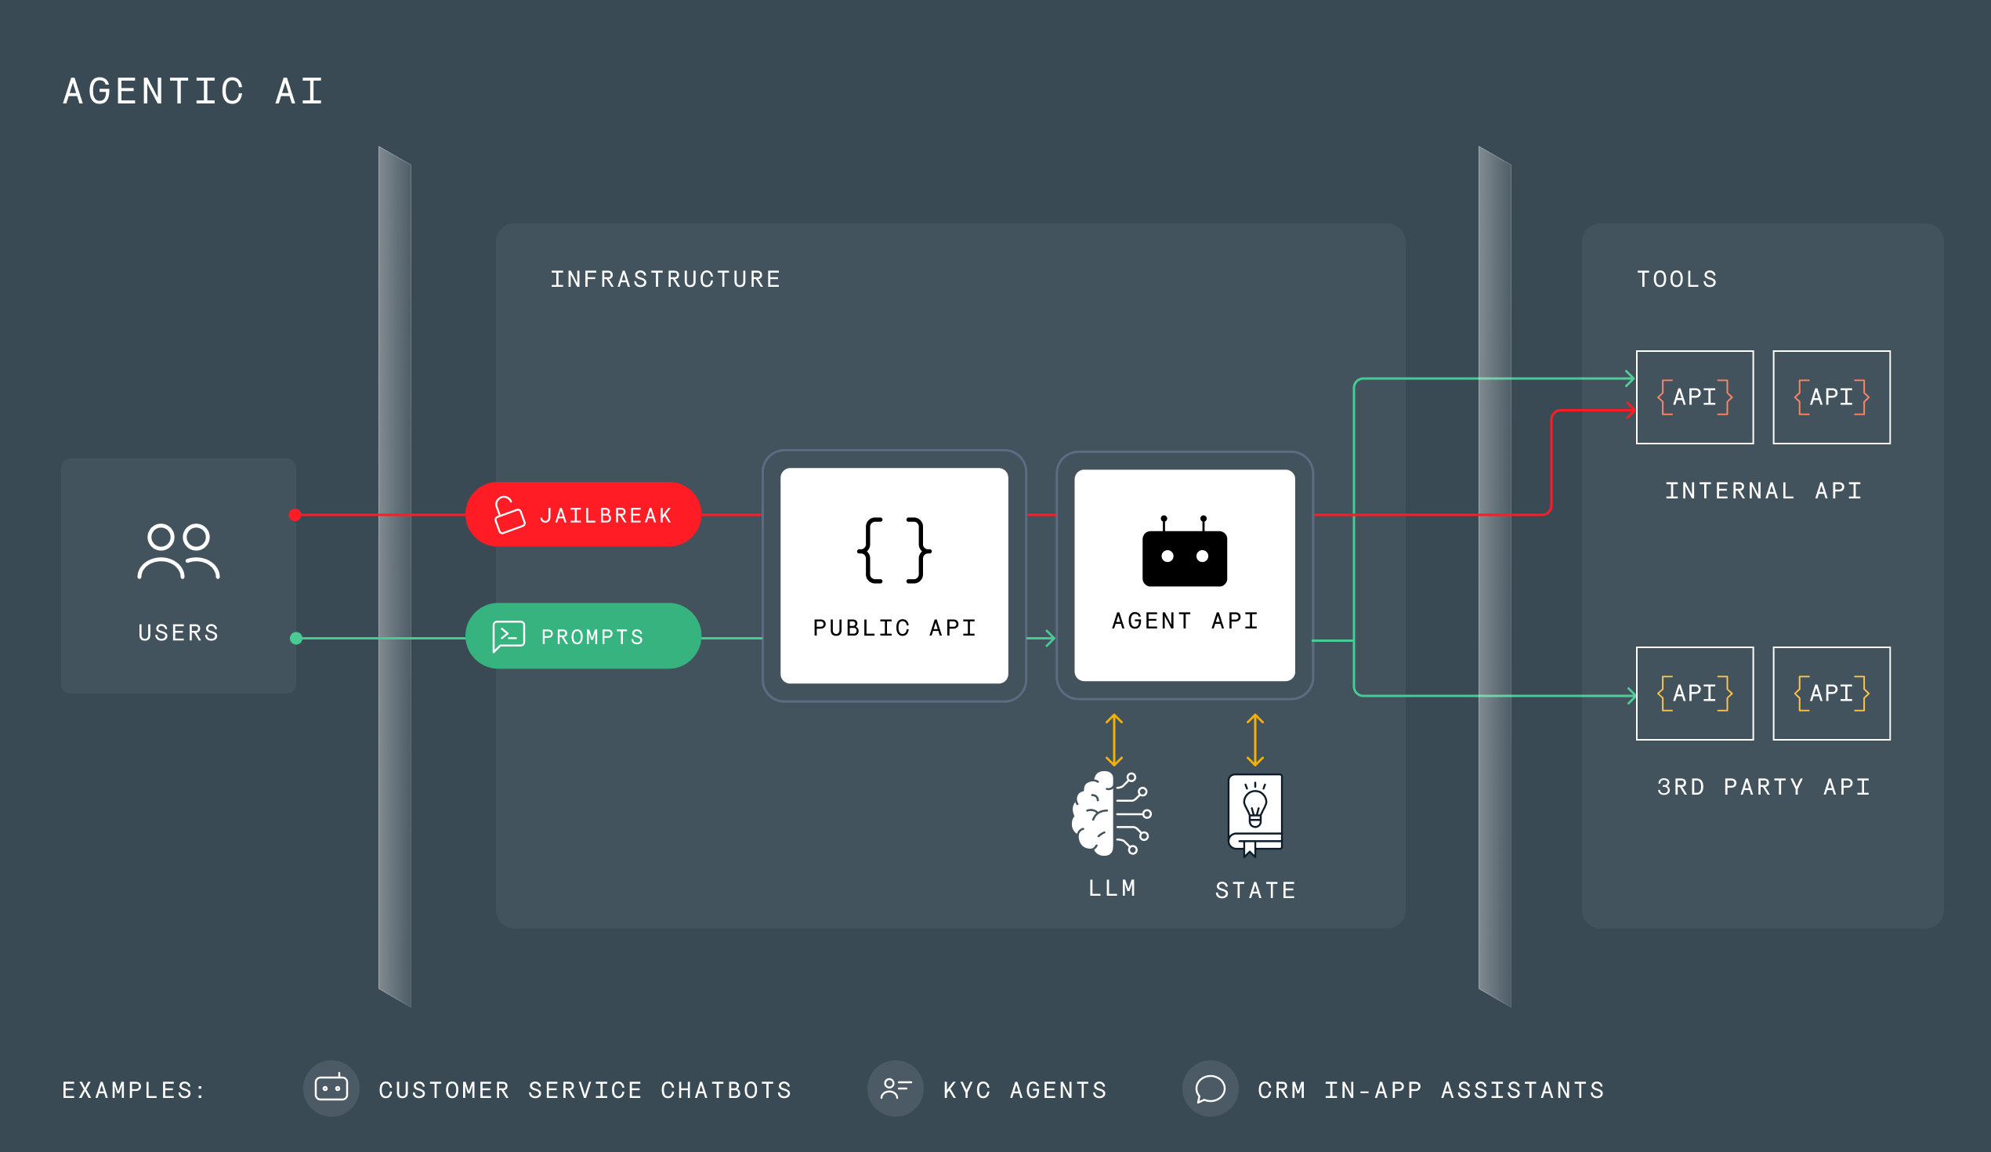Click the first yellow {API} box under 3rd party
This screenshot has width=1991, height=1152.
[1695, 694]
